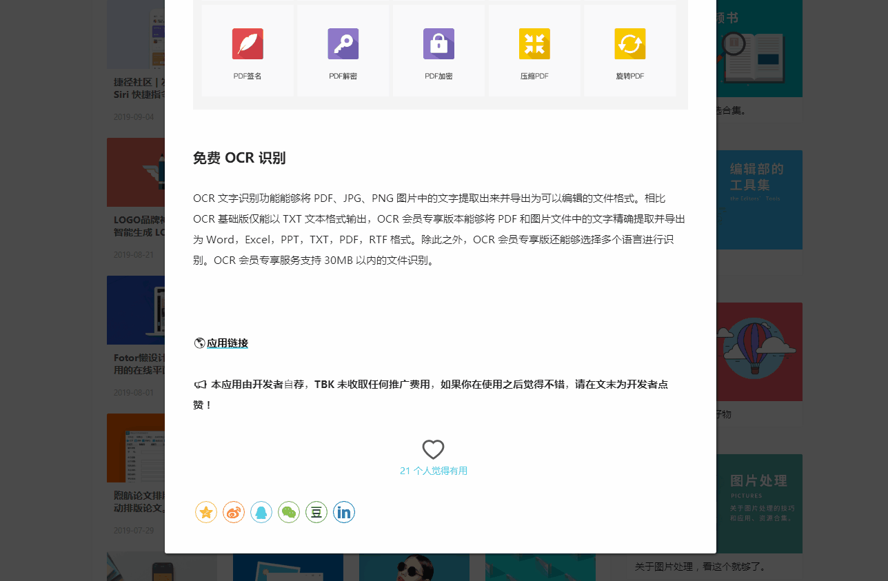
Task: Click the 免费 OCR 识别 heading
Action: 239,158
